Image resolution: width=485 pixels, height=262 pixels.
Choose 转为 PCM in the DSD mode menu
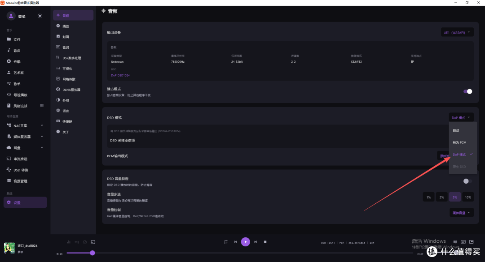[x=463, y=142]
